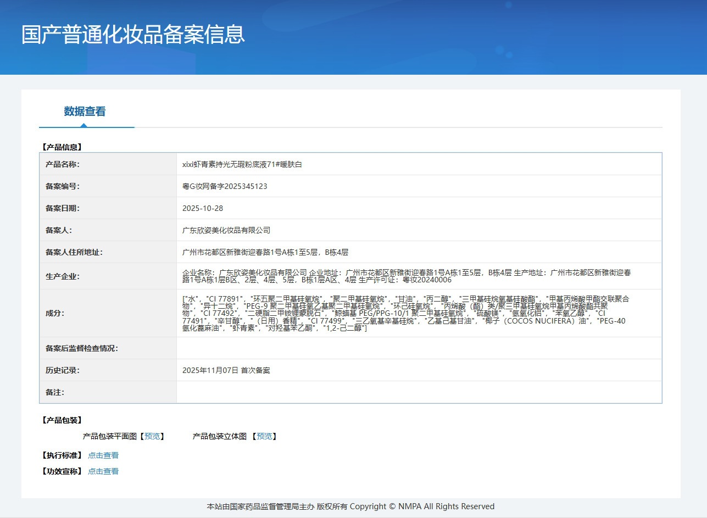
Task: Select the product name value xixi虾青素
Action: point(242,164)
